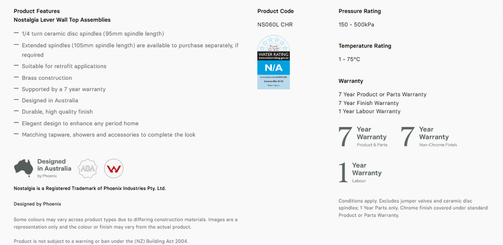Click the Product Features heading

[x=37, y=11]
